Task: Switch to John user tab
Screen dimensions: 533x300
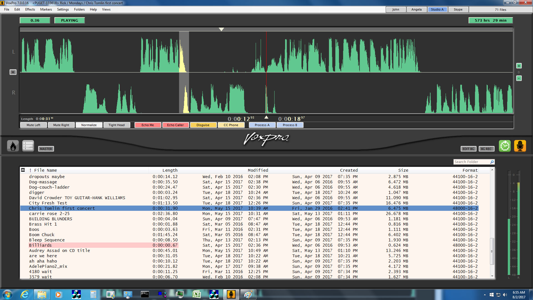Action: coord(396,9)
